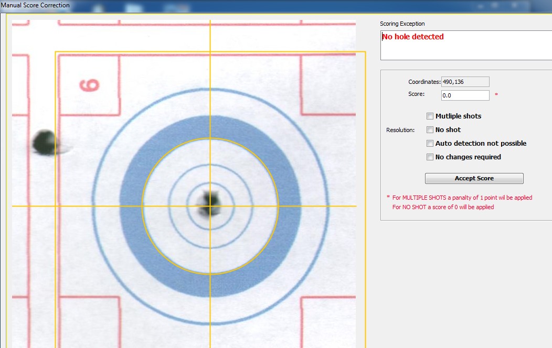Image resolution: width=552 pixels, height=348 pixels.
Task: Focus the Coordinates field showing 490,136
Action: pyautogui.click(x=465, y=82)
